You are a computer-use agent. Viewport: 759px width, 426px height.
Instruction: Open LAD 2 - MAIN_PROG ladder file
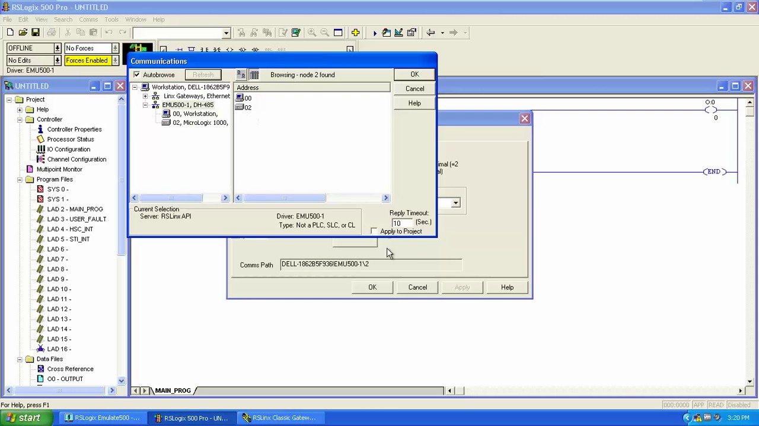pyautogui.click(x=75, y=209)
